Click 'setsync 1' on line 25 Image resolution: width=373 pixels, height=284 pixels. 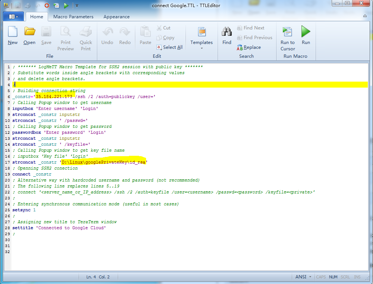tap(24, 210)
